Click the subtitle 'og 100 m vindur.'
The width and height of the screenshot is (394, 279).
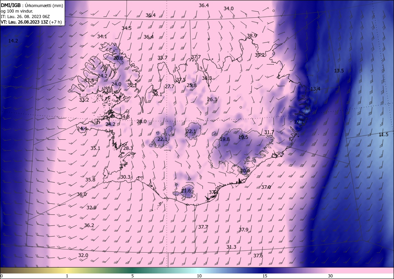coord(17,11)
